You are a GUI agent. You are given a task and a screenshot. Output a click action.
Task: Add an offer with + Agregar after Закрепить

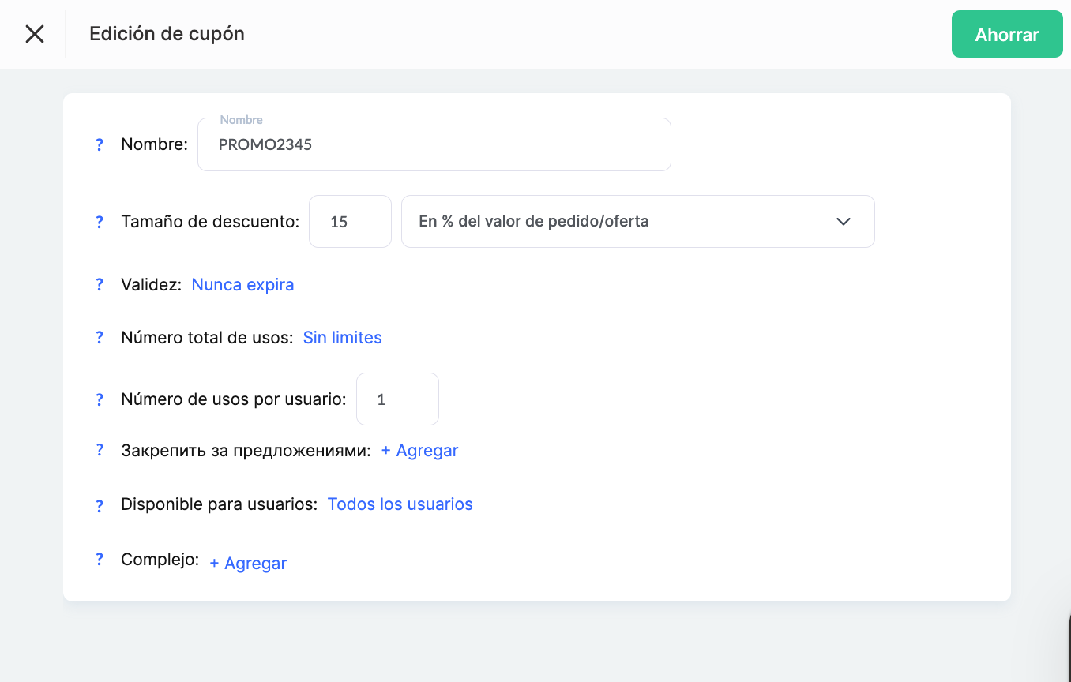[x=419, y=450]
